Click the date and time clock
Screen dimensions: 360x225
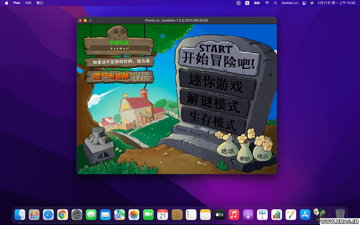336,3
